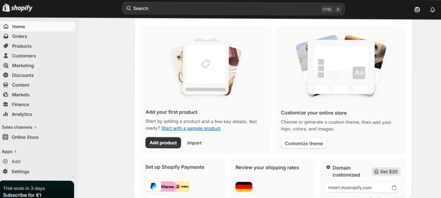
Task: Go to Customers in the sidebar
Action: click(x=24, y=56)
